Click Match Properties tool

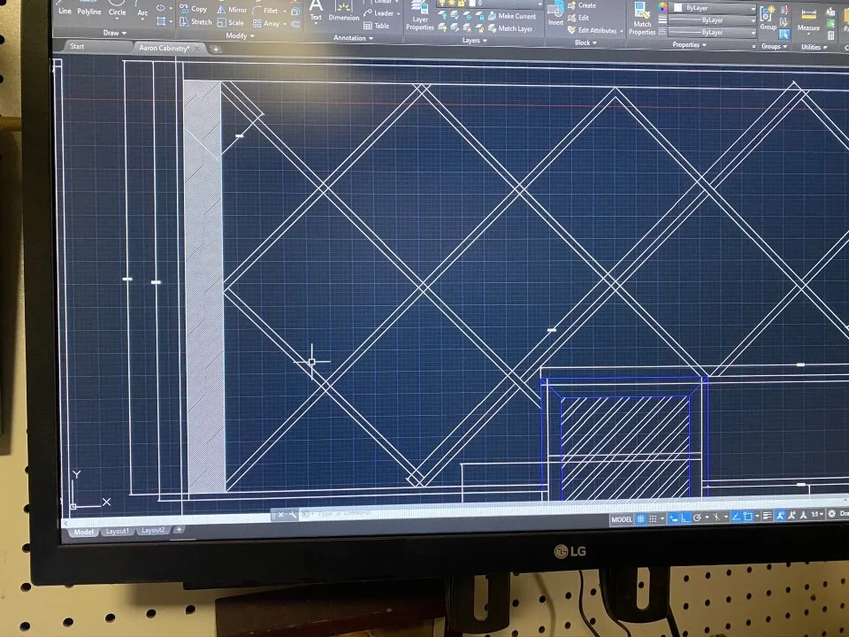(x=642, y=20)
